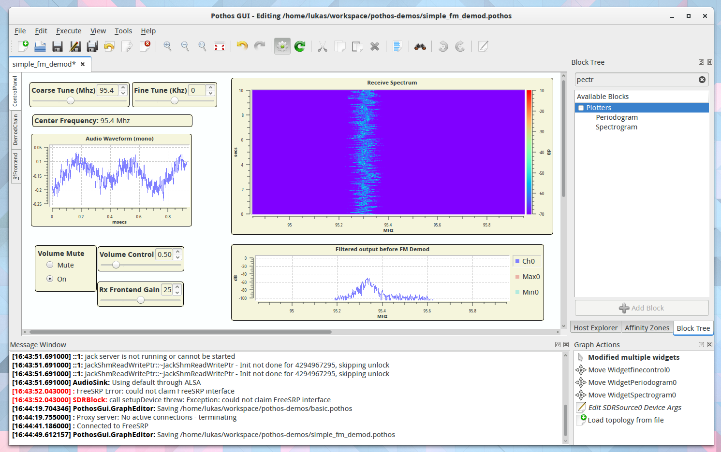Viewport: 721px width, 452px height.
Task: Select the On radio button under Volume Mute
Action: [x=50, y=279]
